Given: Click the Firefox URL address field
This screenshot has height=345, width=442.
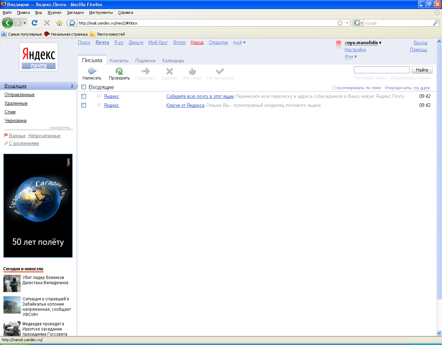Looking at the screenshot, I should (x=206, y=23).
